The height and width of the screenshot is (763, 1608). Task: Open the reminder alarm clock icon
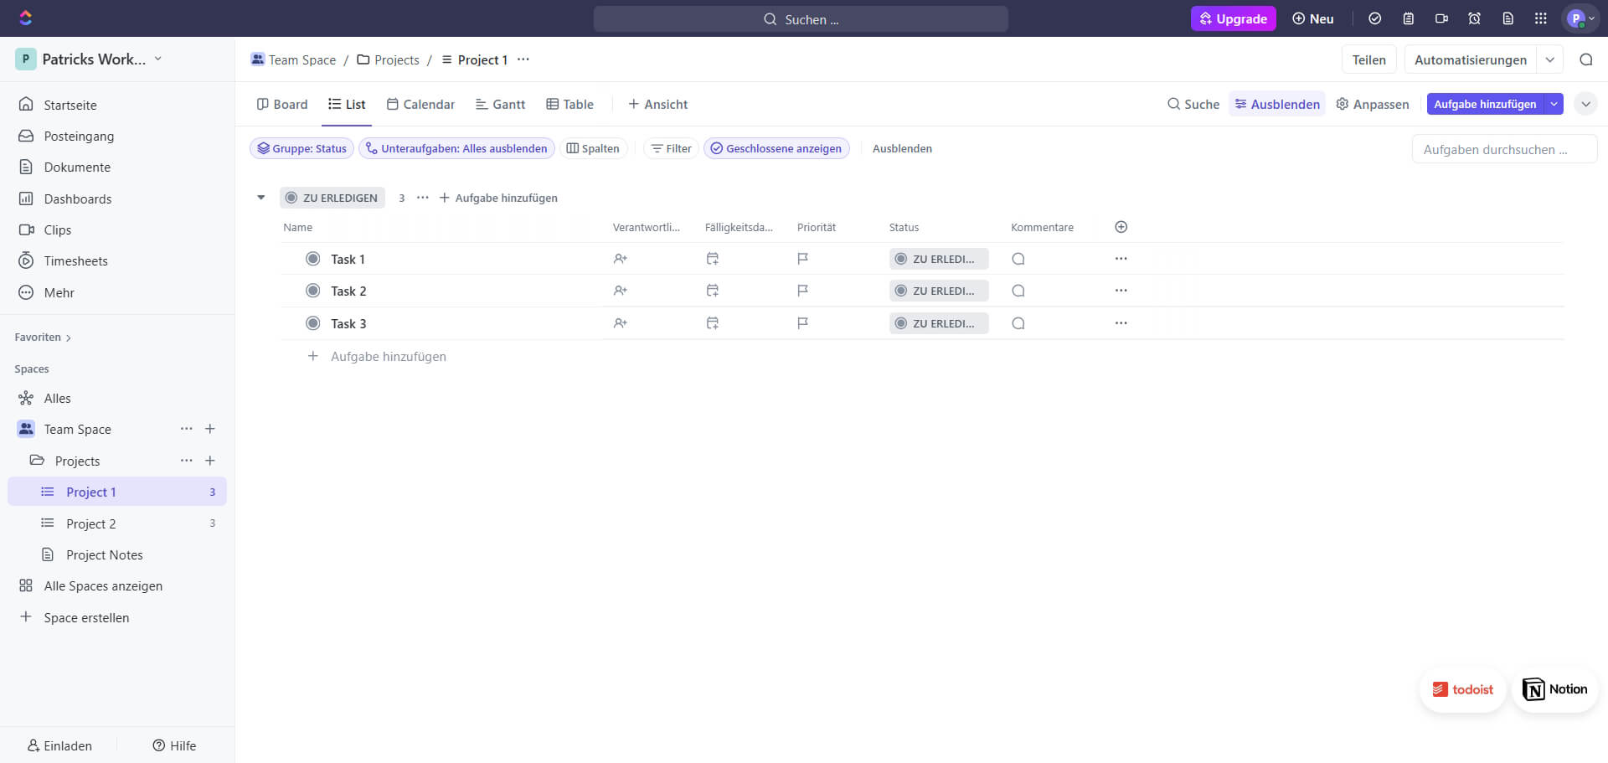coord(1474,18)
